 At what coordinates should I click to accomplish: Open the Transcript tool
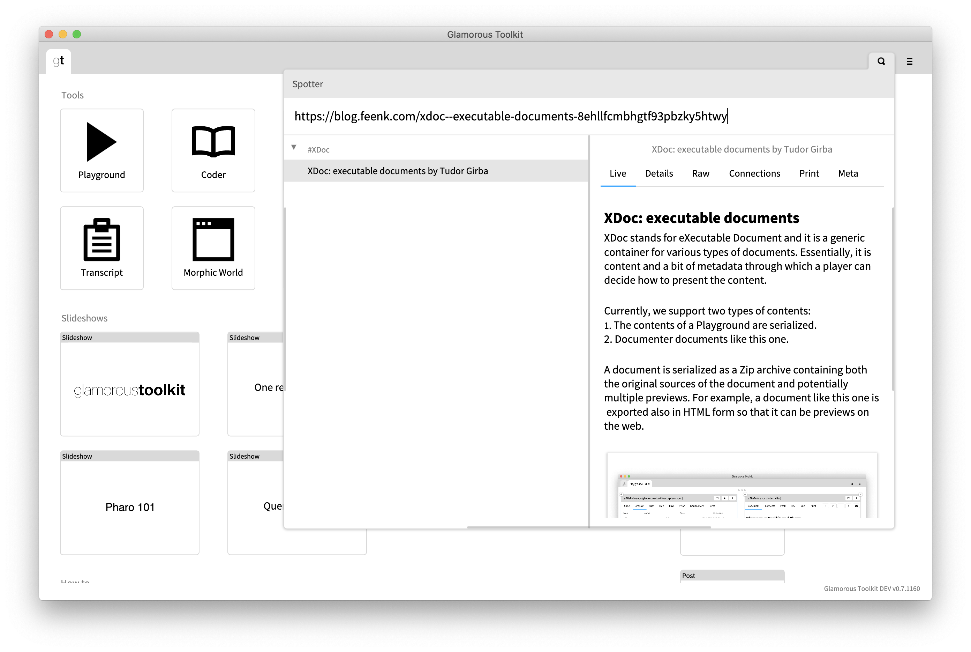point(102,248)
